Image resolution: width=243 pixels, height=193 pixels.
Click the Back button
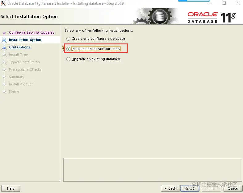click(x=170, y=188)
